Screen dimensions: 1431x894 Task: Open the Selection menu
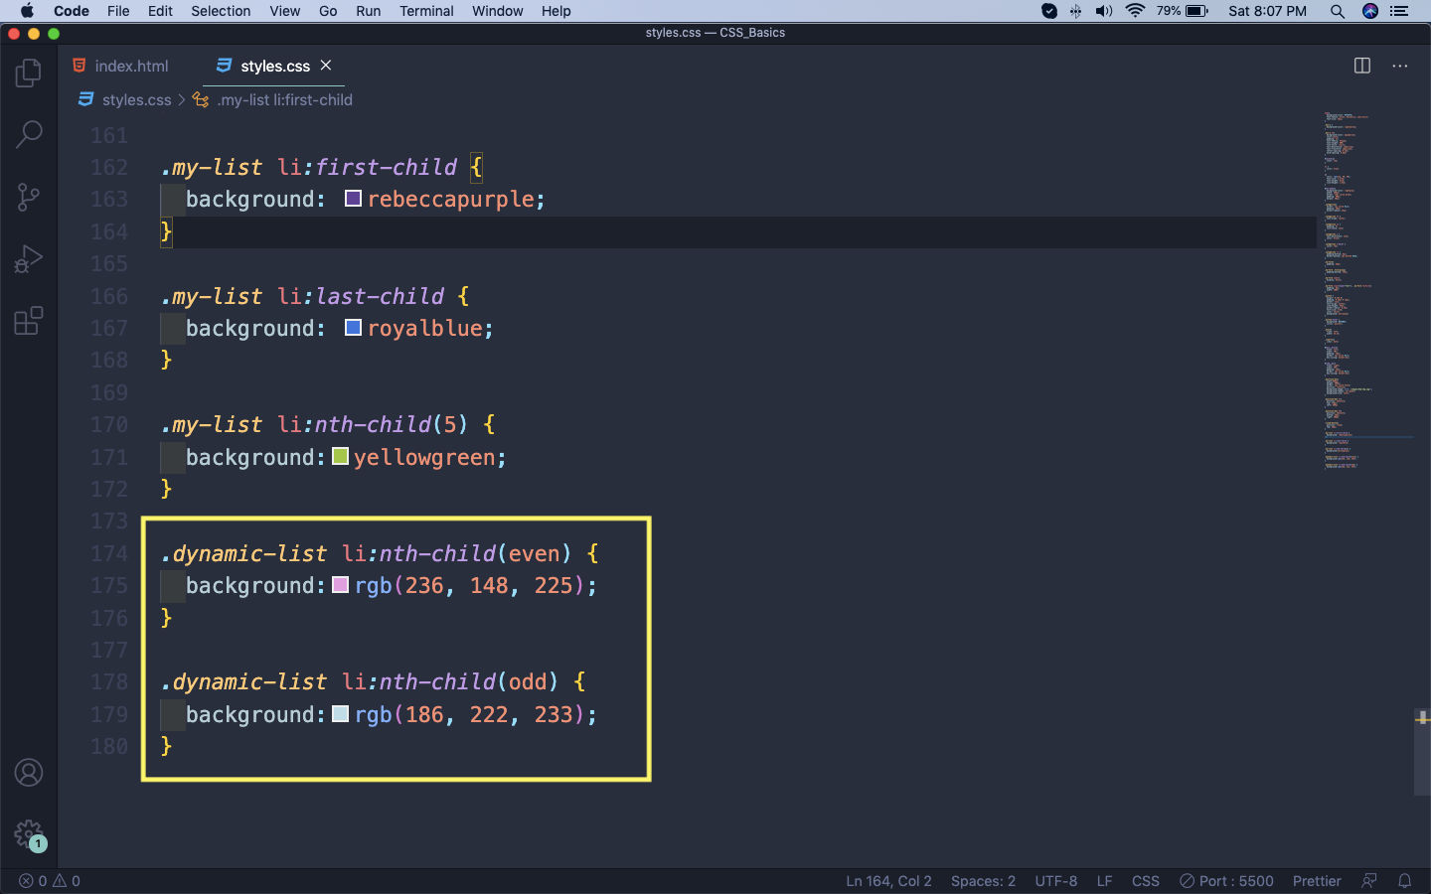(221, 11)
